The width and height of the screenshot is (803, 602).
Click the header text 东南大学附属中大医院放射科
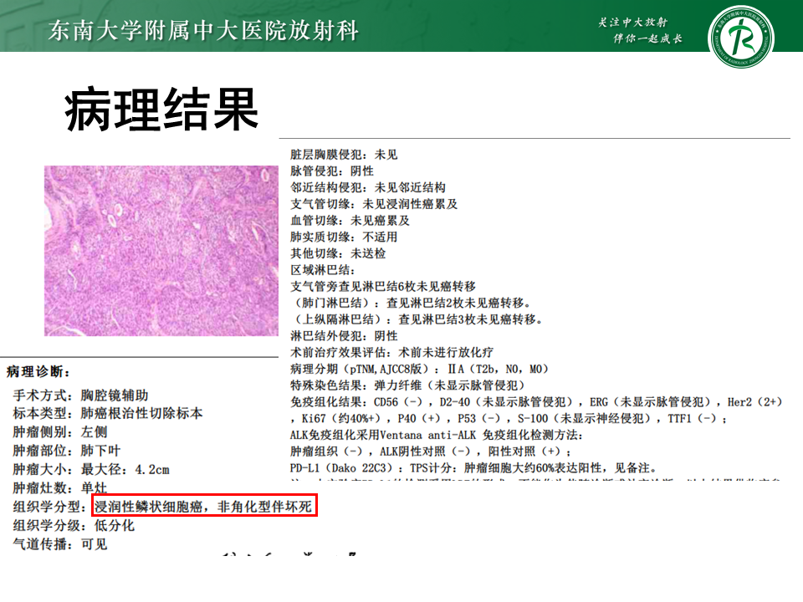coord(204,31)
